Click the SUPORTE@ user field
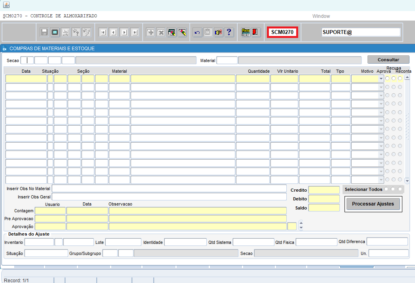The image size is (415, 283). 361,32
